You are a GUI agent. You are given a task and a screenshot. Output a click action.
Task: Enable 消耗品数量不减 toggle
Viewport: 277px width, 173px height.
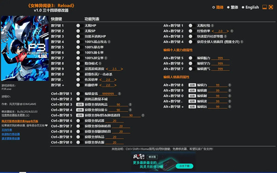(79, 99)
